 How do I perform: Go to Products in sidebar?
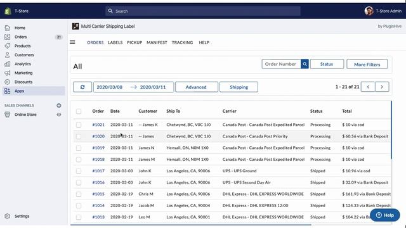pyautogui.click(x=22, y=46)
